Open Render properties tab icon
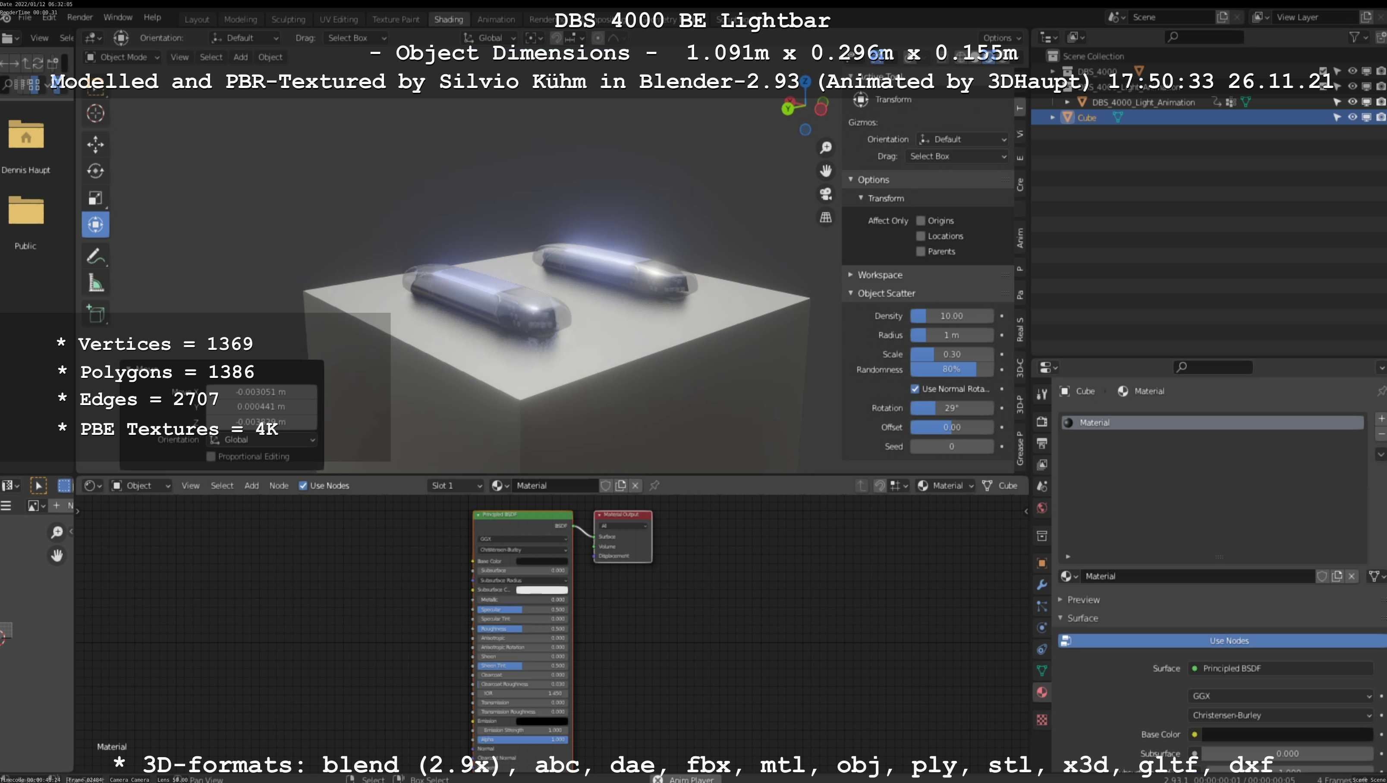1387x783 pixels. click(x=1042, y=421)
